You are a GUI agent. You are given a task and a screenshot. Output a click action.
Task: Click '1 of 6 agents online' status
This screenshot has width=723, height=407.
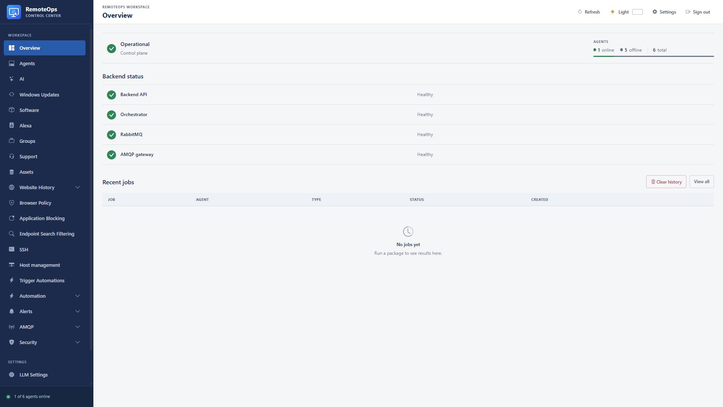coord(32,396)
